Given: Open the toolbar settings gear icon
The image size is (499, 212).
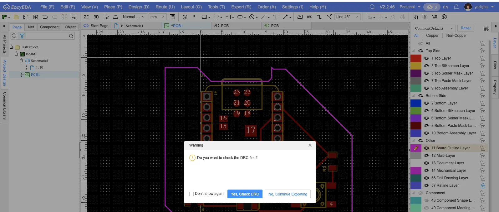Looking at the screenshot, I should pyautogui.click(x=444, y=17).
